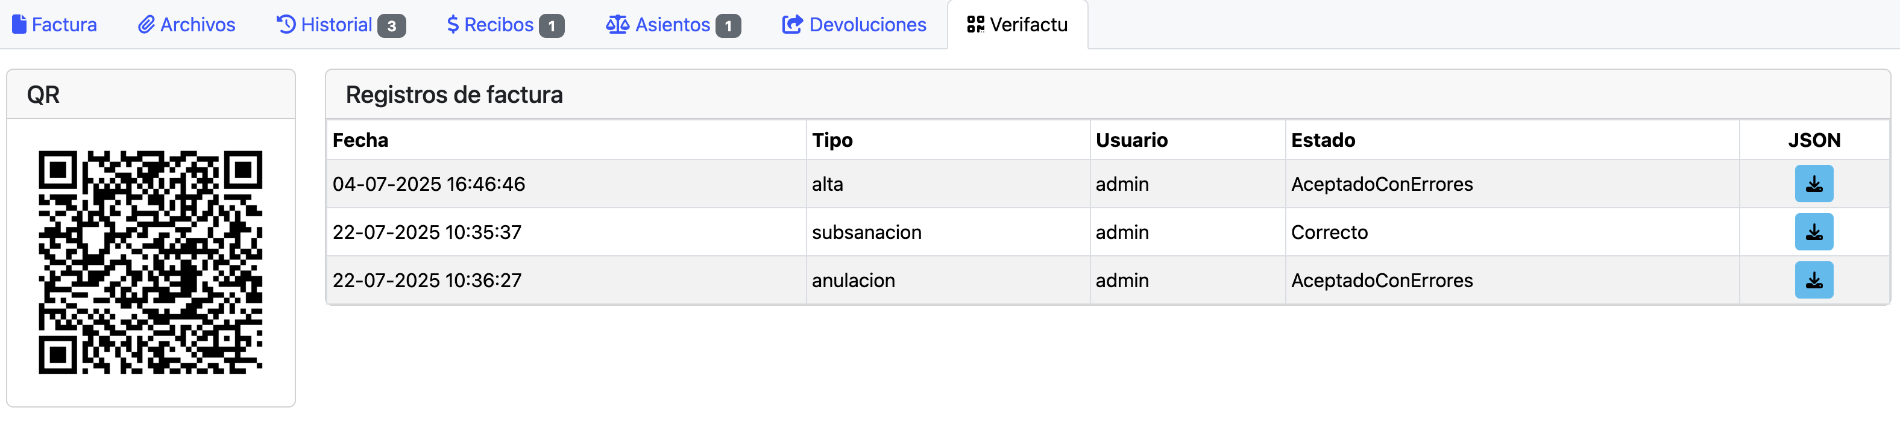
Task: Click the Fecha column header
Action: 360,140
